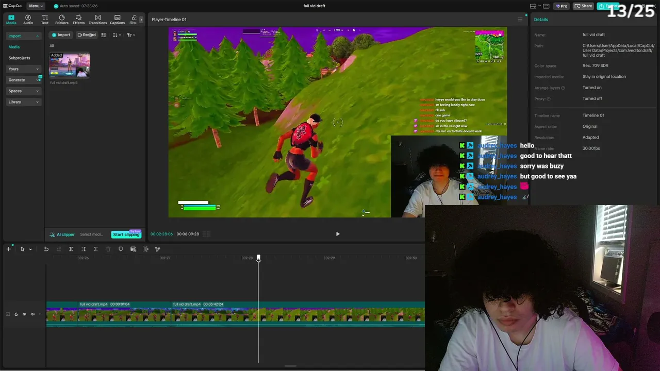Click the Pro upgrade button

pyautogui.click(x=561, y=6)
